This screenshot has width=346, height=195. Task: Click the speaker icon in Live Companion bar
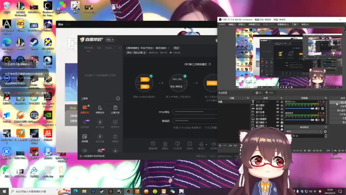tap(213, 144)
